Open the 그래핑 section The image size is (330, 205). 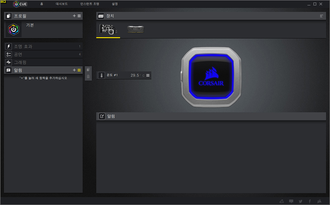43,62
